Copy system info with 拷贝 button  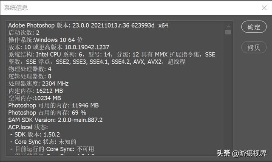(x=254, y=47)
